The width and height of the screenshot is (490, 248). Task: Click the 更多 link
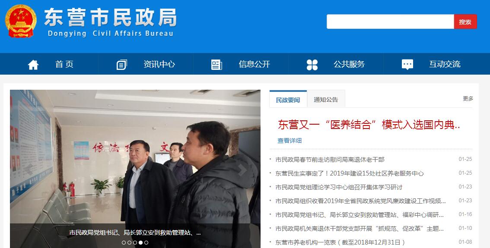pos(468,99)
